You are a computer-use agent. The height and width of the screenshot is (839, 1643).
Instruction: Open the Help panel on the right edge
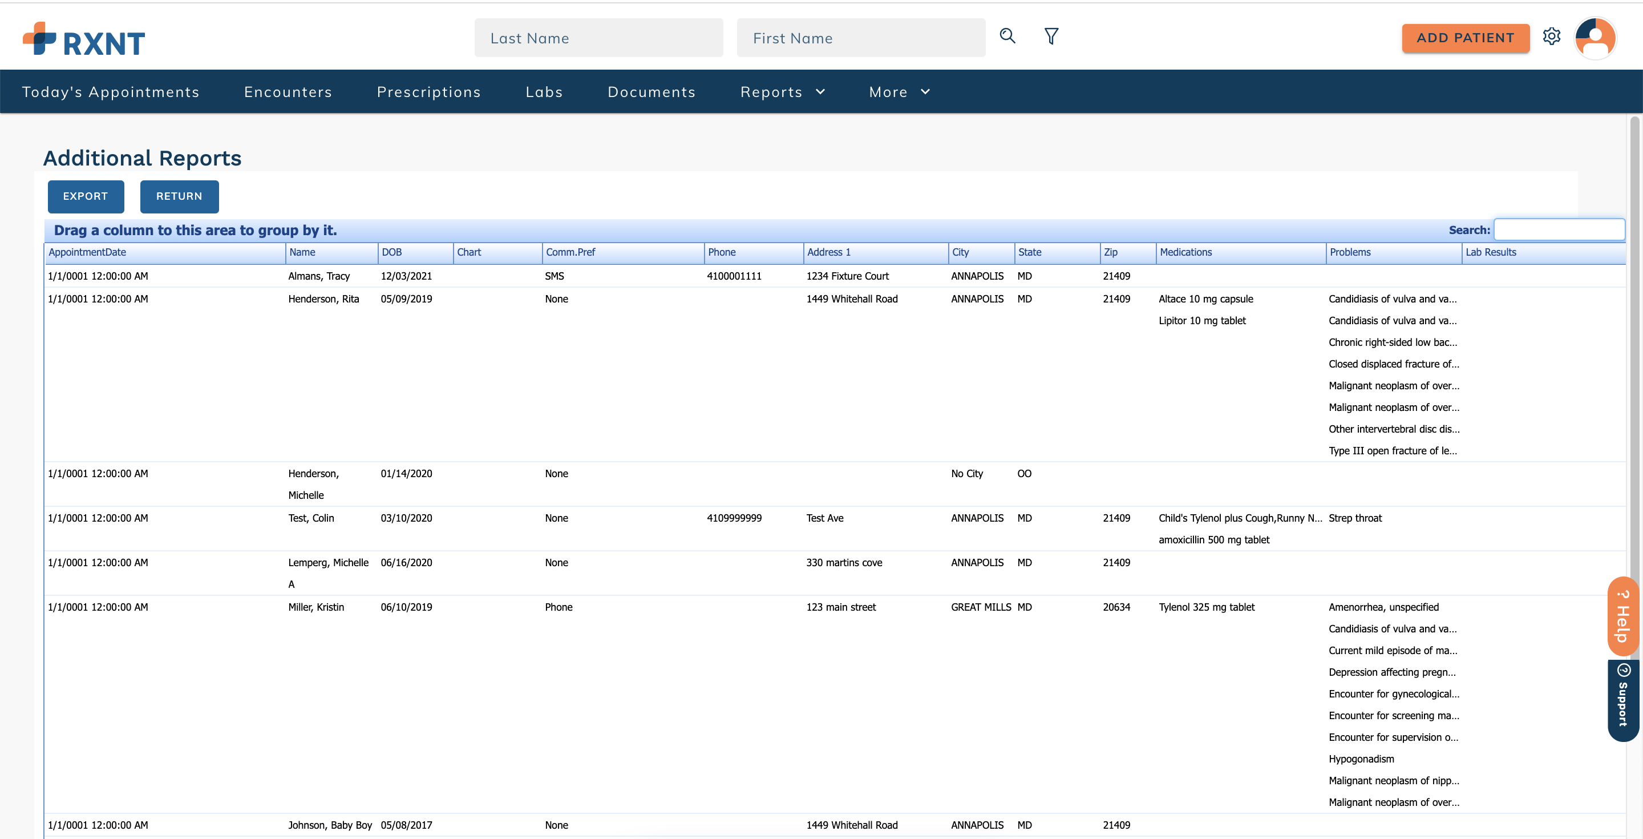tap(1623, 616)
